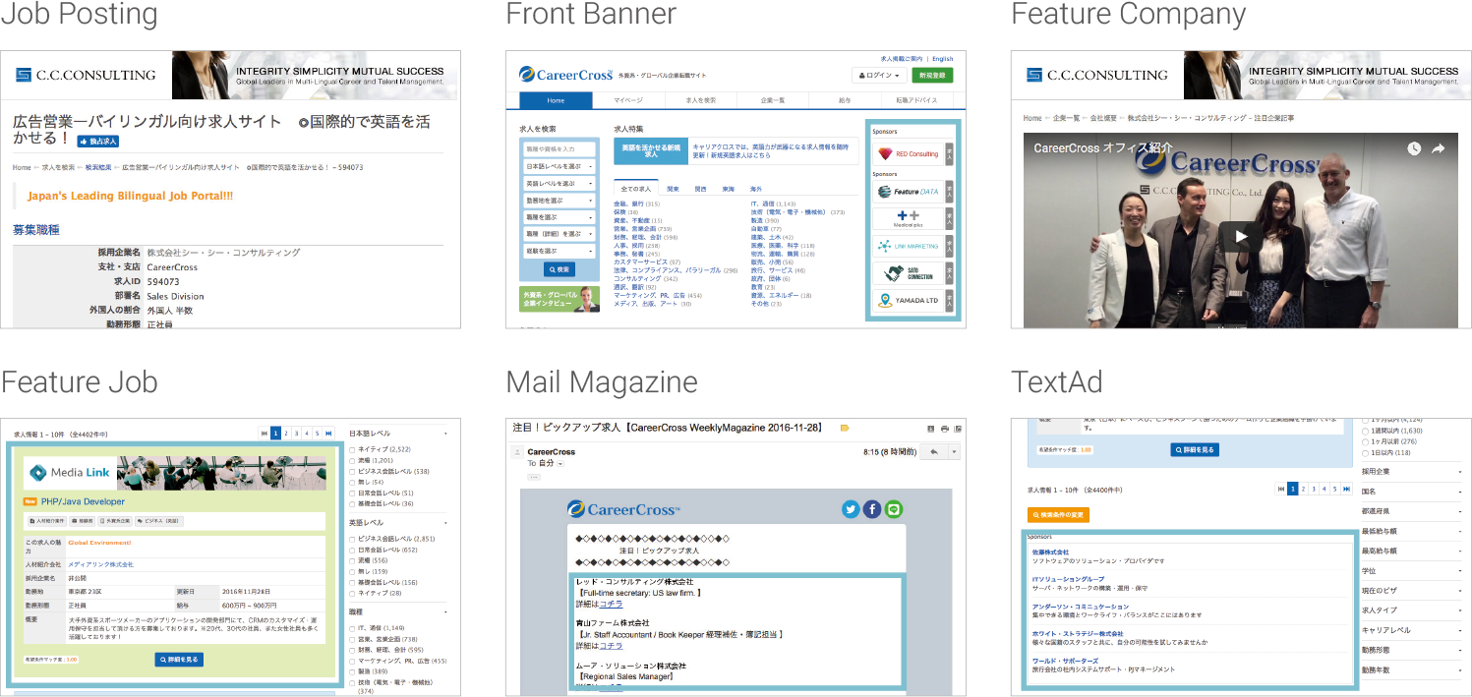Select 転職アドバイス nav tab

[916, 100]
